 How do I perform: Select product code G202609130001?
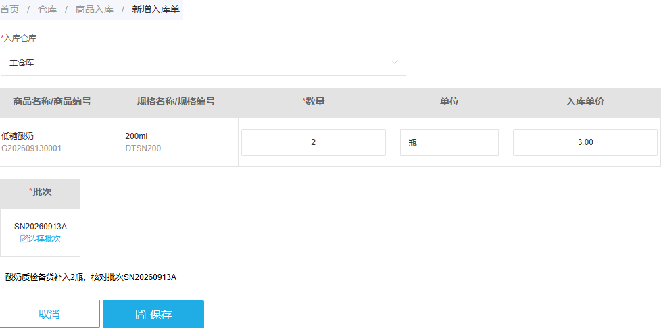tap(32, 148)
